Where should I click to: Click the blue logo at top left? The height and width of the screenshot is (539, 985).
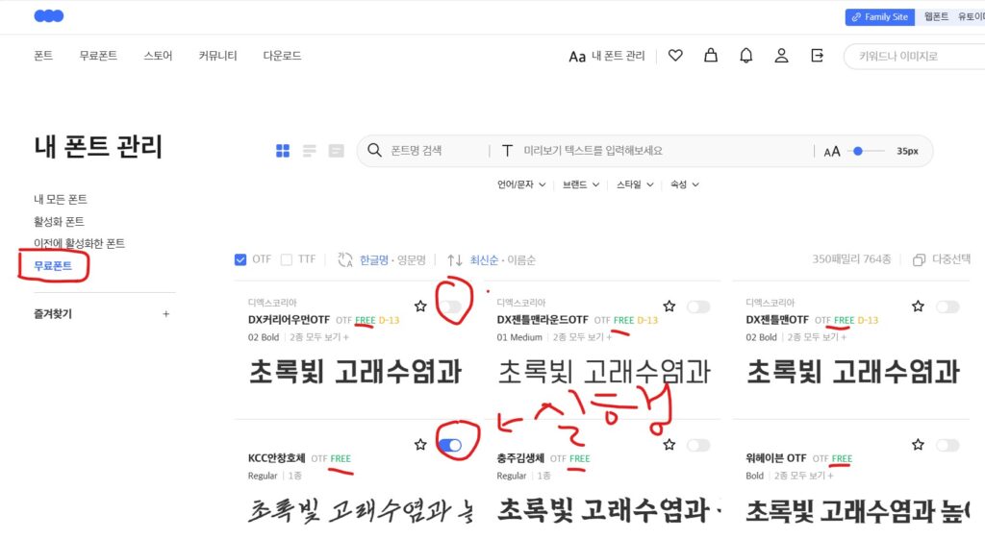pos(48,15)
